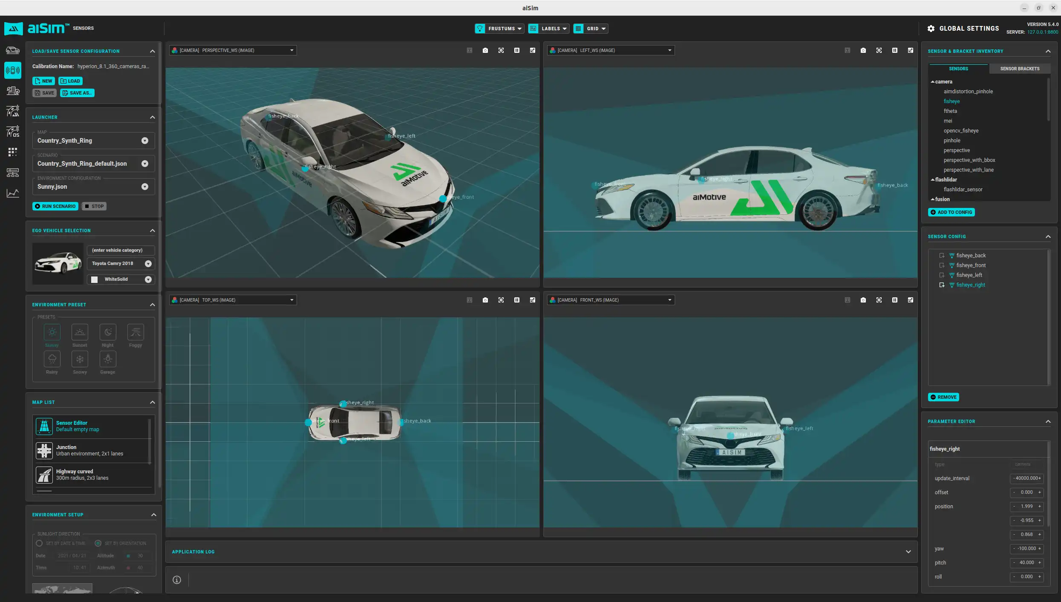Screen dimensions: 1061x602
Task: Click layout icon in PERSPECTIVE_WS viewport toolbar
Action: click(x=533, y=50)
